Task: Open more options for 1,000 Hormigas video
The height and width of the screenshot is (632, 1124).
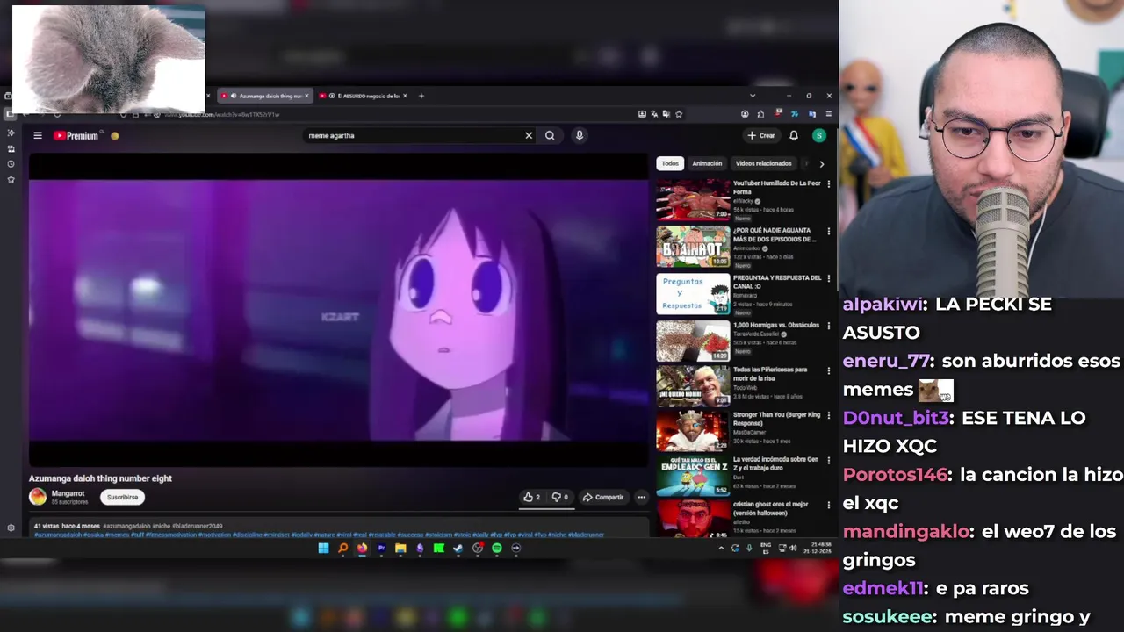Action: 828,326
